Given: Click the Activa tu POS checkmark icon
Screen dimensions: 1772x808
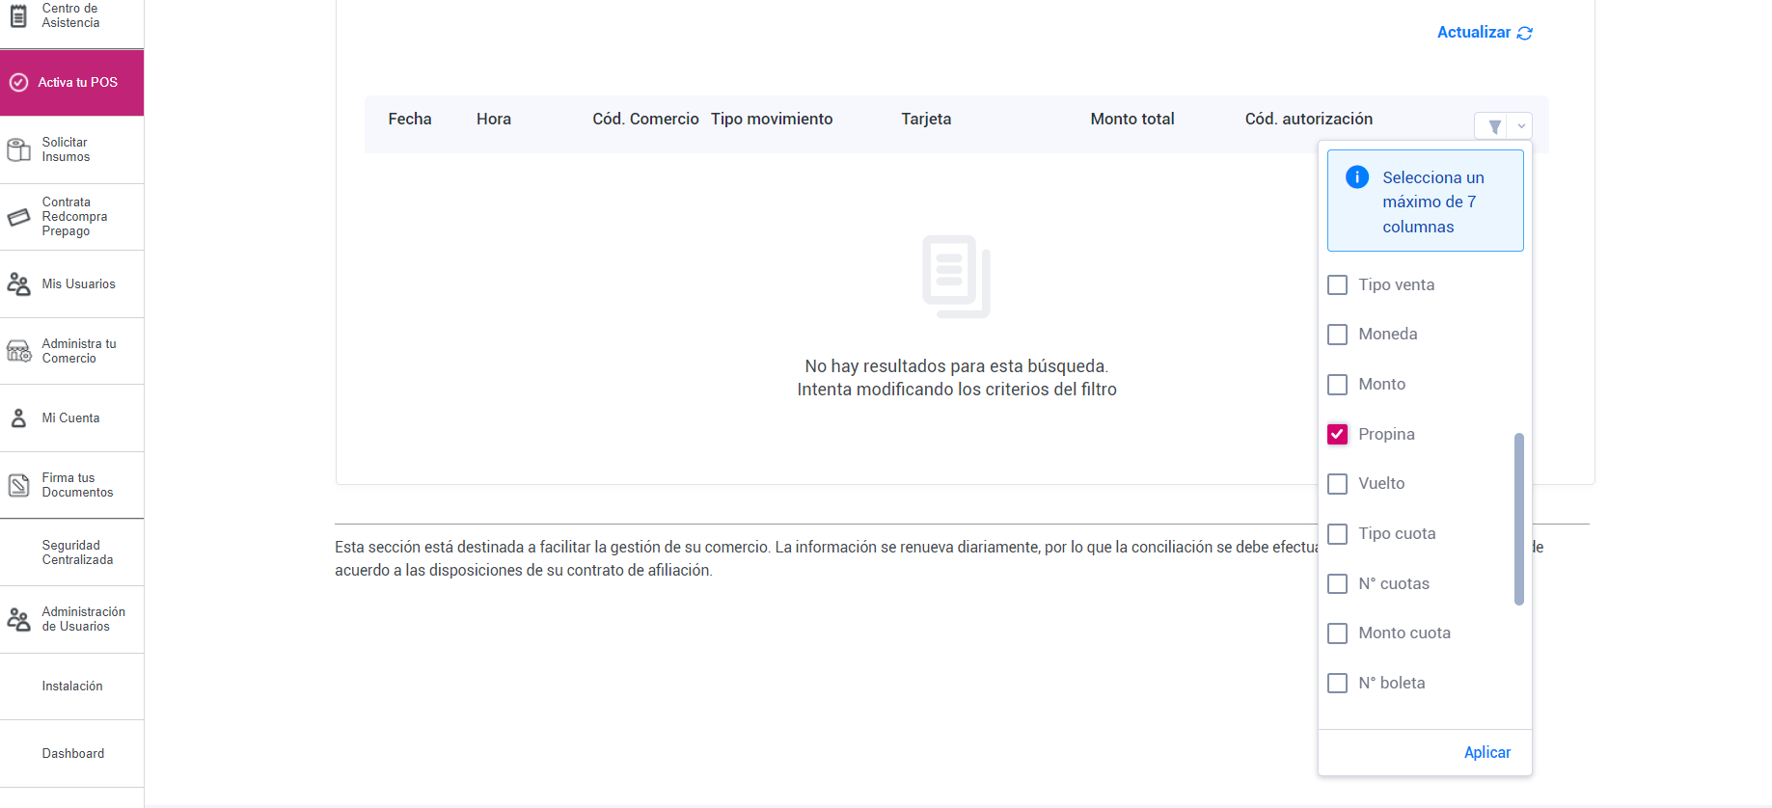Looking at the screenshot, I should click(18, 83).
